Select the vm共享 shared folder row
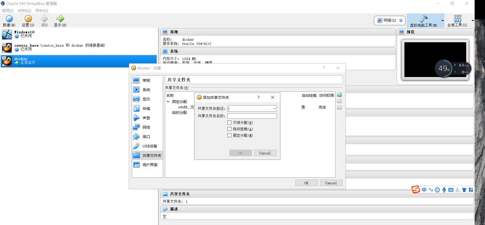This screenshot has height=225, width=485. (x=186, y=107)
